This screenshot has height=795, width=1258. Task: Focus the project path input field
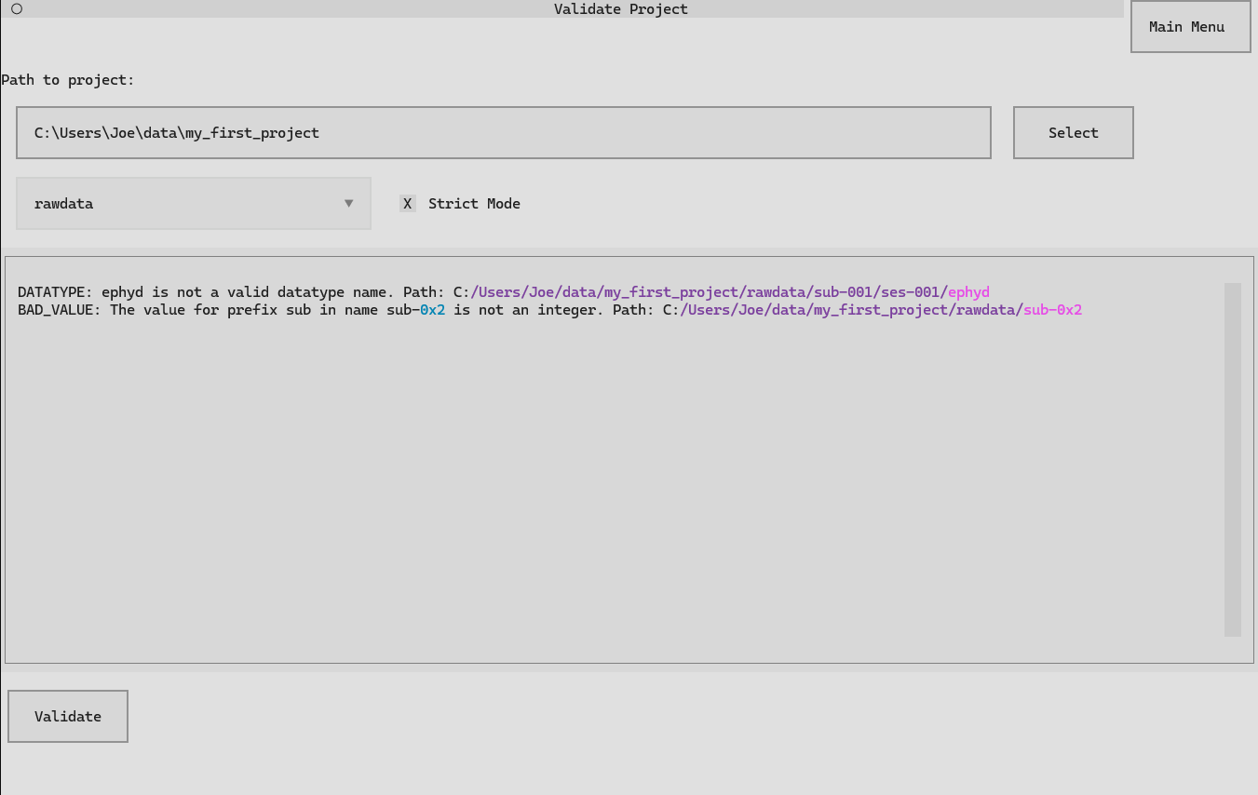coord(504,133)
